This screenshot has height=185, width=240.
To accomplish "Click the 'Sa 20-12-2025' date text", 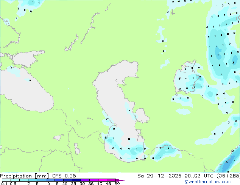I will (x=159, y=176).
